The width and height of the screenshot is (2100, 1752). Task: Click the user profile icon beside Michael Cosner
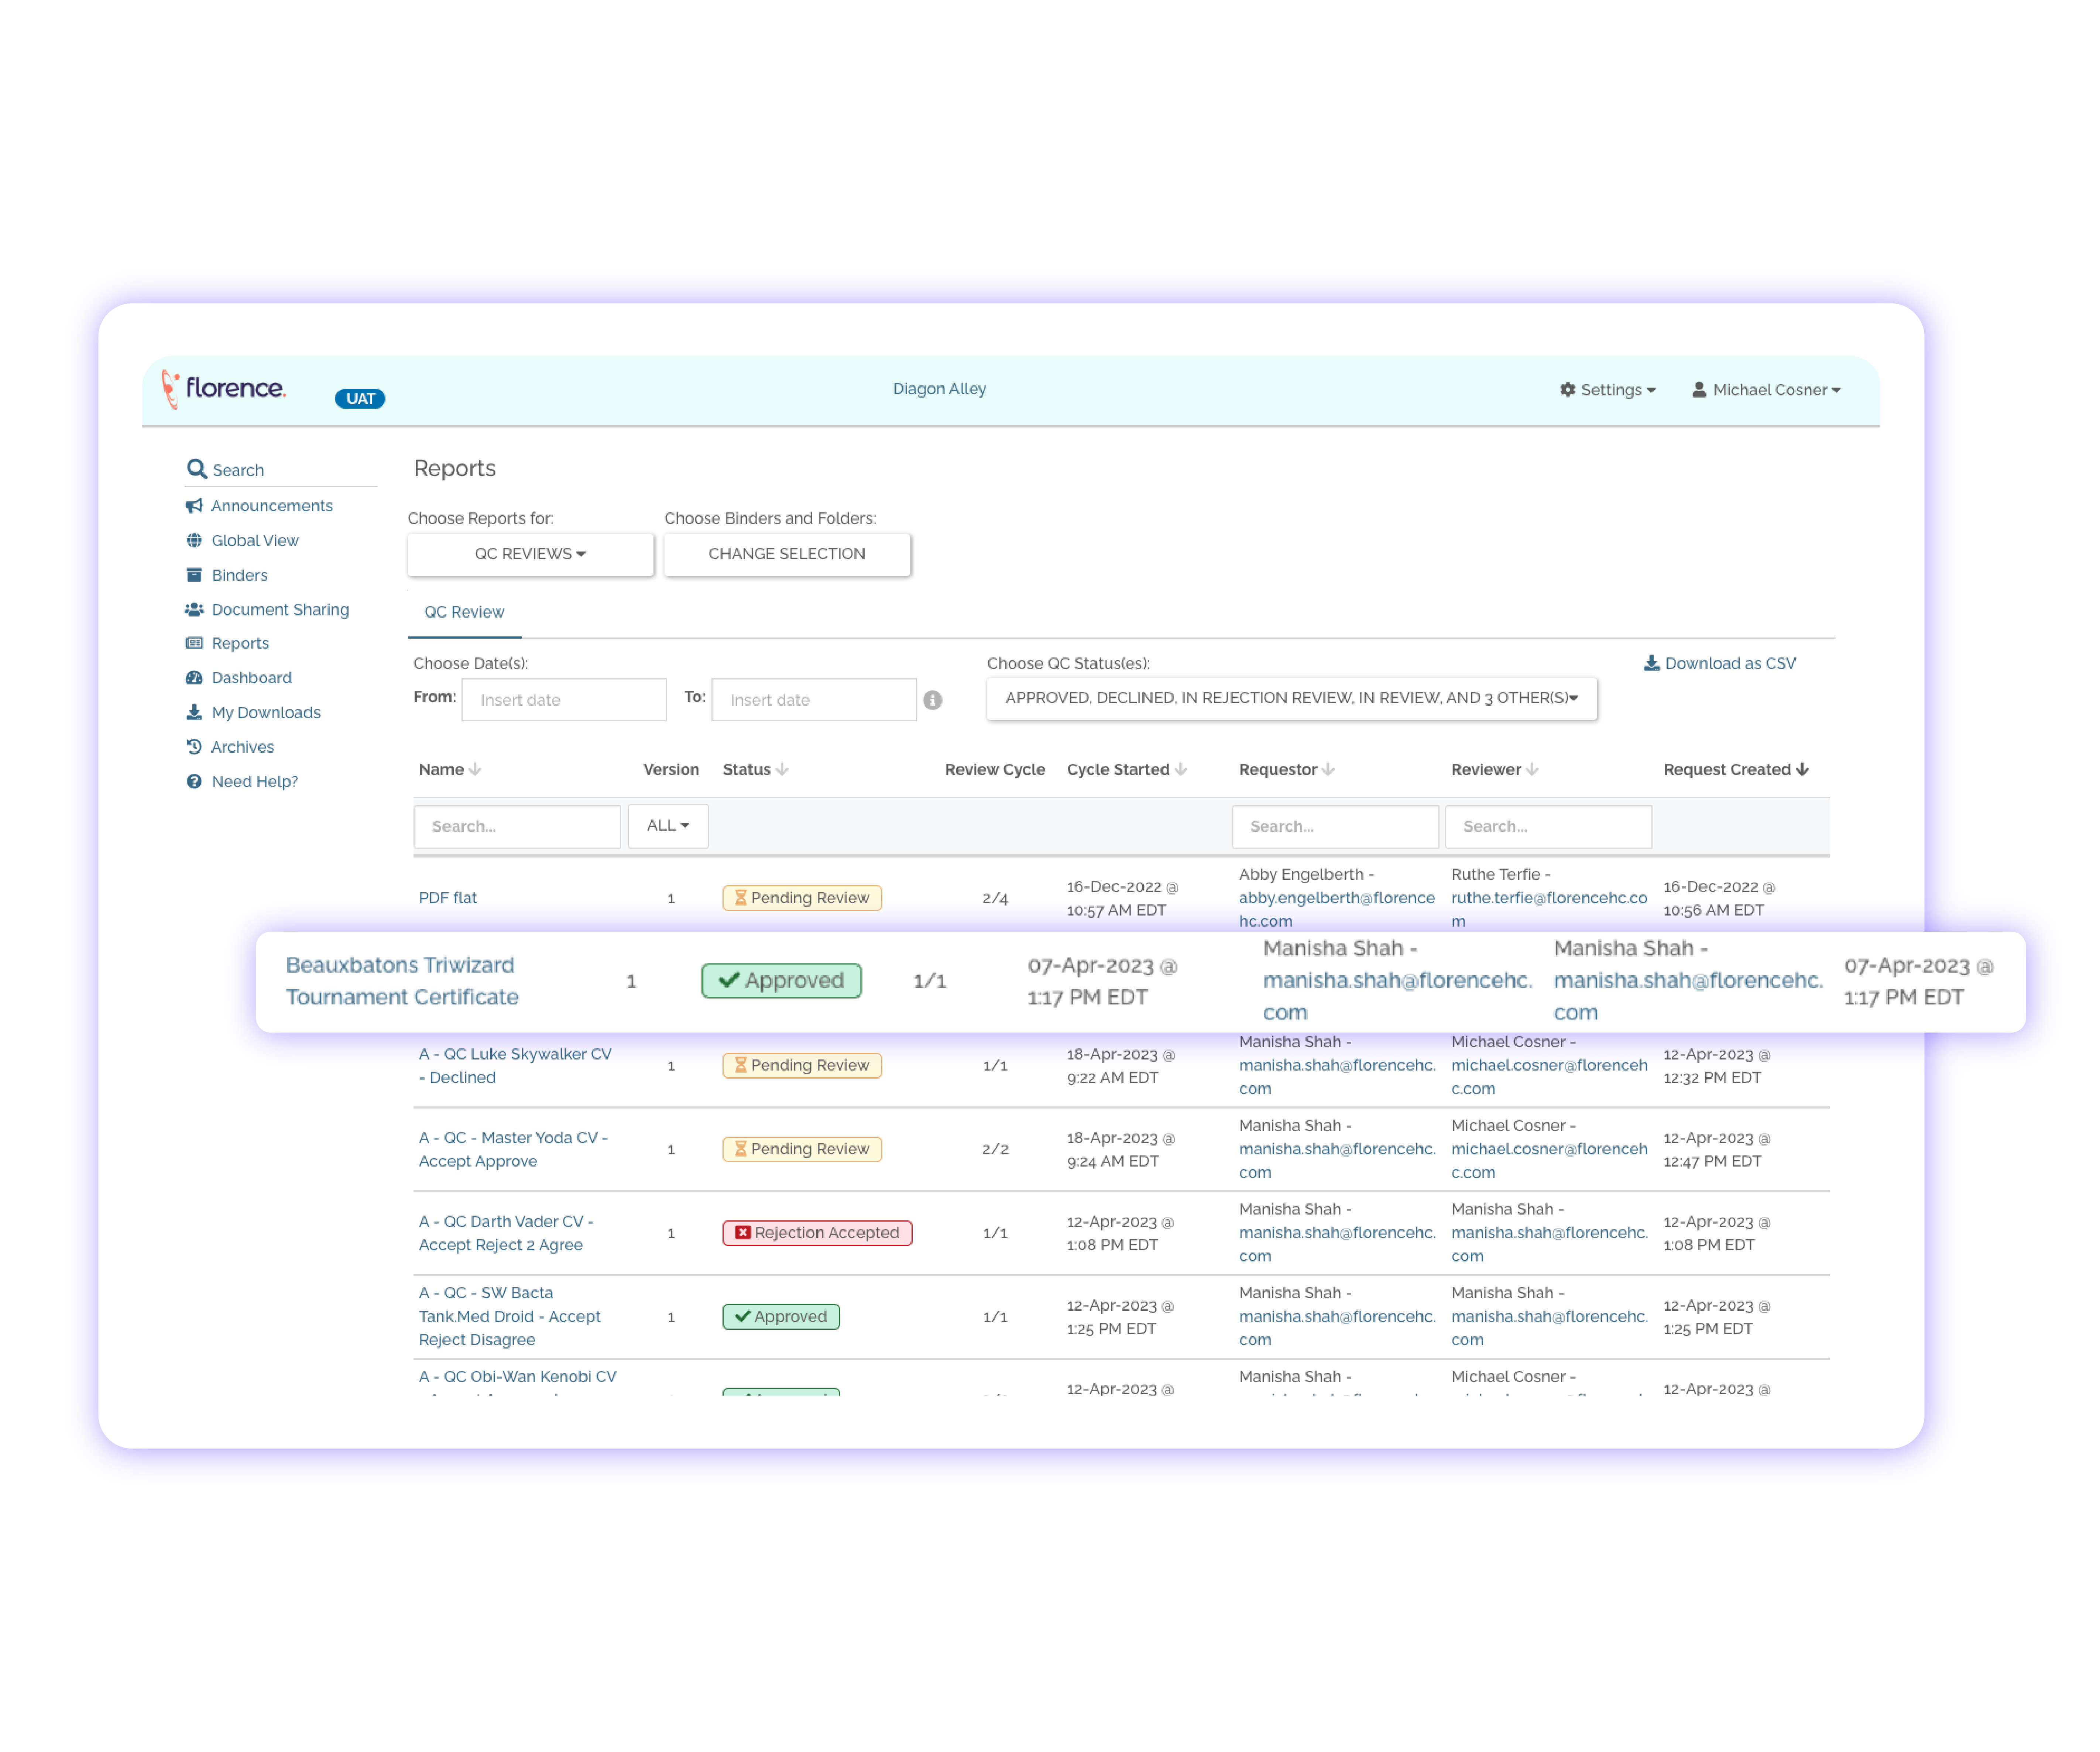point(1699,390)
